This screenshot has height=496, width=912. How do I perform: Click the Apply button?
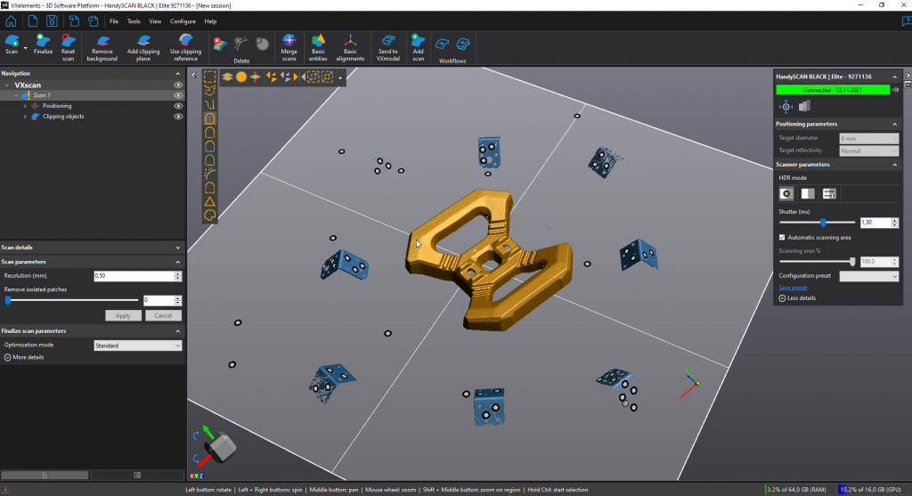point(123,315)
